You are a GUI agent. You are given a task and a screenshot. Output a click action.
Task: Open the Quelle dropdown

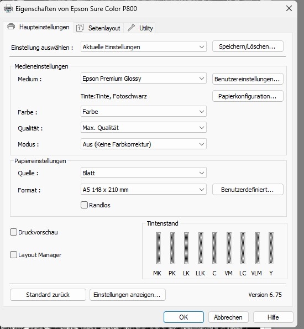click(x=144, y=173)
